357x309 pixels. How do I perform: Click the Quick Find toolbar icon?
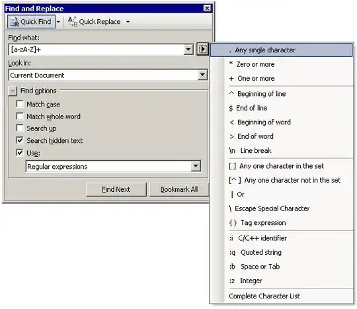click(15, 22)
